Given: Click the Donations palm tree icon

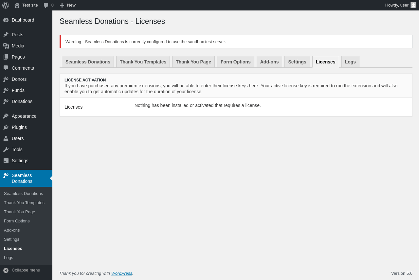Looking at the screenshot, I should tap(6, 101).
